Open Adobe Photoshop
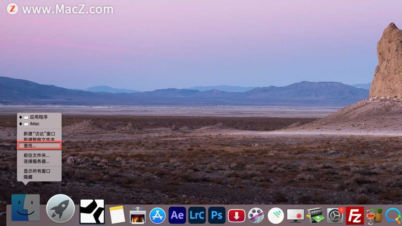Image resolution: width=402 pixels, height=226 pixels. (217, 215)
